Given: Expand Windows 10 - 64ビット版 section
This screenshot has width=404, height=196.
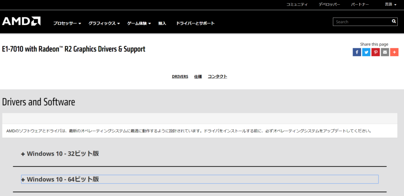Looking at the screenshot, I should tap(60, 179).
